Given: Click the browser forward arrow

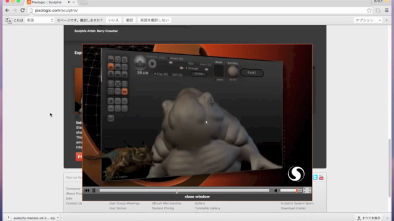Looking at the screenshot, I should [15, 10].
